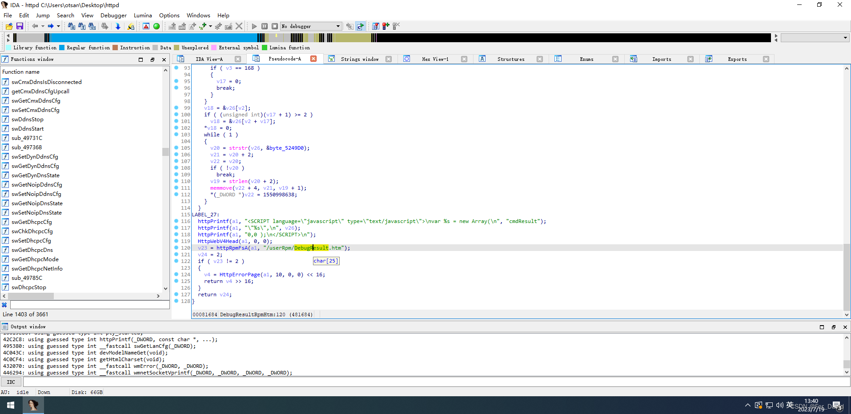Click the green circle Lumina icon
851x414 pixels.
[157, 26]
